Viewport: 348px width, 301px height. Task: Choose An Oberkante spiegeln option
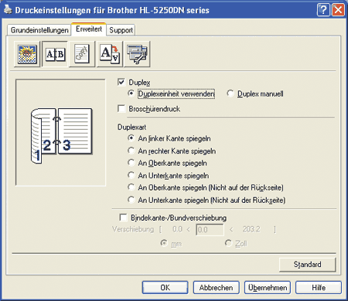(131, 163)
